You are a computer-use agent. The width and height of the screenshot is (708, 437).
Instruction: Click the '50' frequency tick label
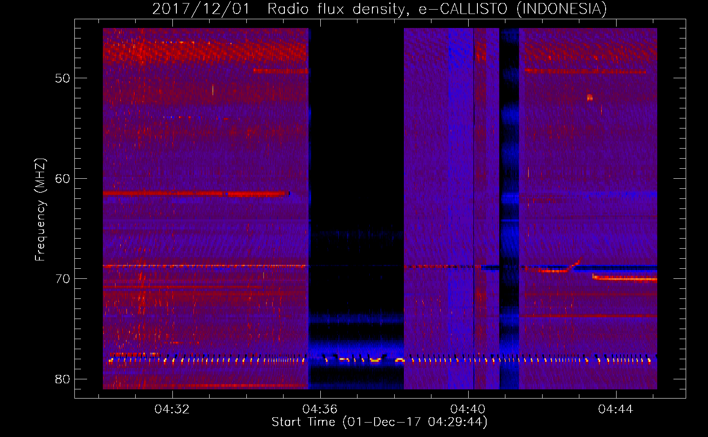coord(63,78)
